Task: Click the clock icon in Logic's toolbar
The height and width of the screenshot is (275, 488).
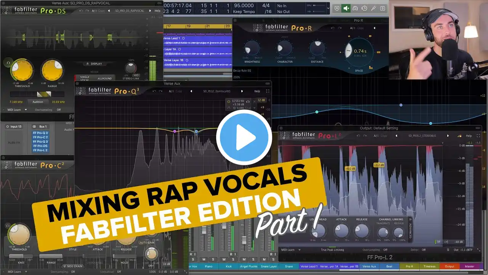Action: coord(364,8)
